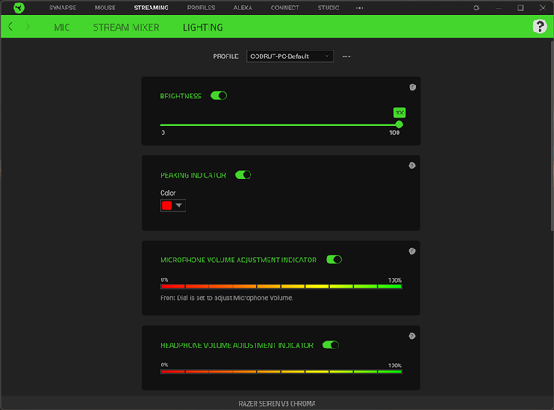Open the Connect tab
Image resolution: width=554 pixels, height=410 pixels.
(x=285, y=8)
